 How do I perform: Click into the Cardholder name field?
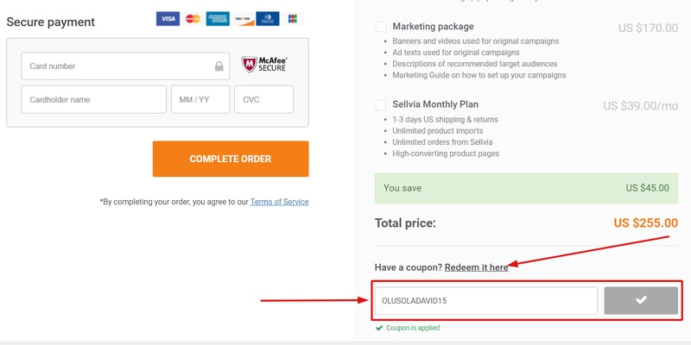pos(93,99)
